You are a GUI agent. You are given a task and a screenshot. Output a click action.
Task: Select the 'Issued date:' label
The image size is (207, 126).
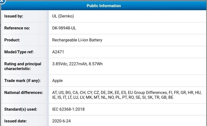[15, 121]
